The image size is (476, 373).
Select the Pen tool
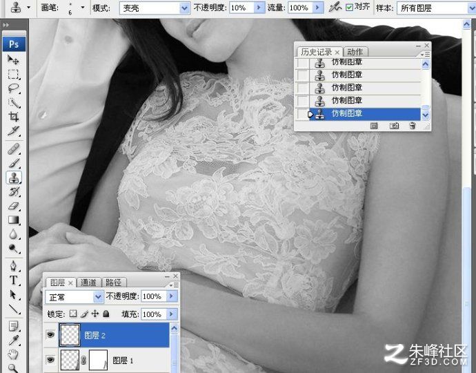point(13,266)
